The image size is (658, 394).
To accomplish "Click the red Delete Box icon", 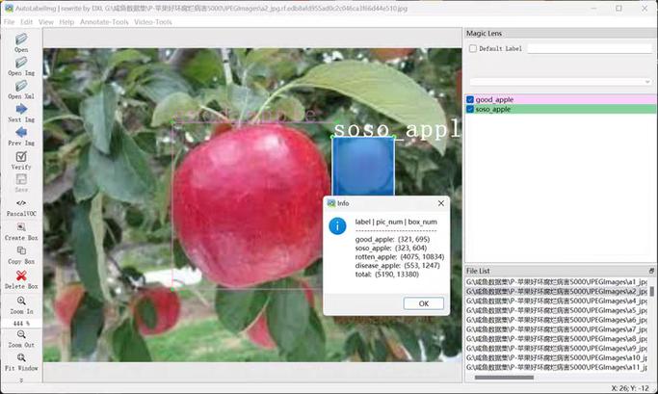I will [x=21, y=276].
